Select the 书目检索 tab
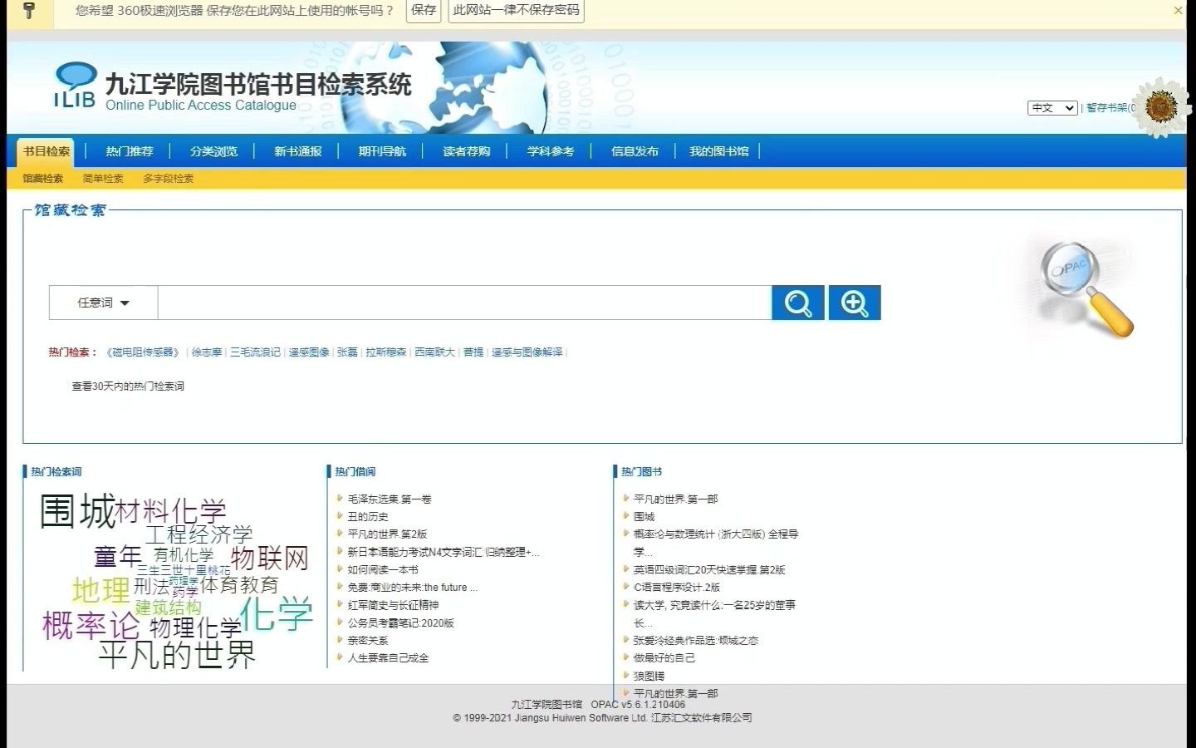Screen dimensions: 1196x748 coord(46,151)
